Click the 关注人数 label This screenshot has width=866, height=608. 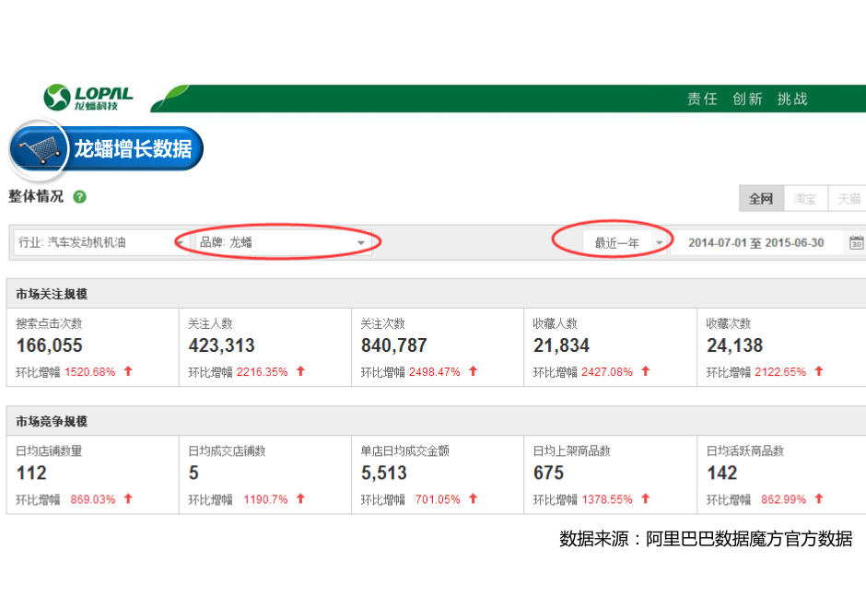[210, 323]
